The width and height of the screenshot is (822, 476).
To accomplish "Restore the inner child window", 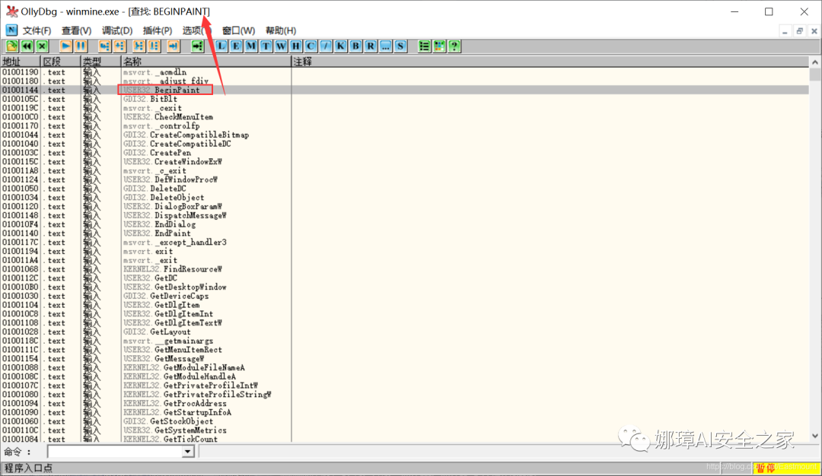I will (799, 31).
